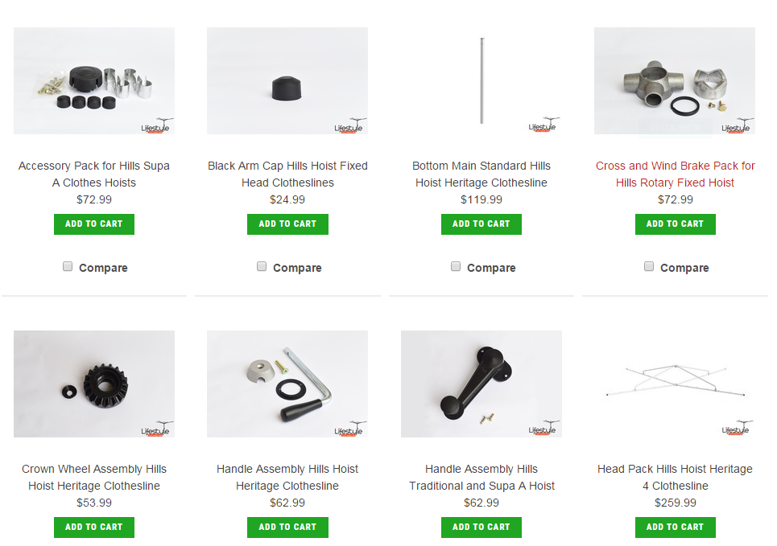This screenshot has height=546, width=777.
Task: Tick Compare for Accessory Pack Supa A
Action: pyautogui.click(x=68, y=266)
